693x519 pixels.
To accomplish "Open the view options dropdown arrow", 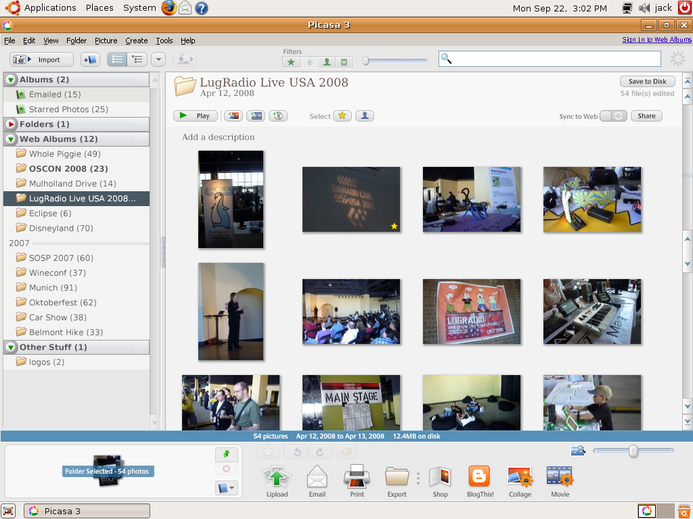I will click(158, 59).
